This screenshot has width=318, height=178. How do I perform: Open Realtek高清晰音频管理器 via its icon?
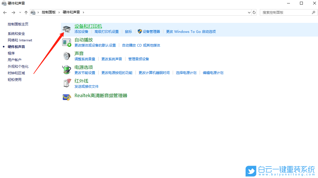click(x=66, y=97)
